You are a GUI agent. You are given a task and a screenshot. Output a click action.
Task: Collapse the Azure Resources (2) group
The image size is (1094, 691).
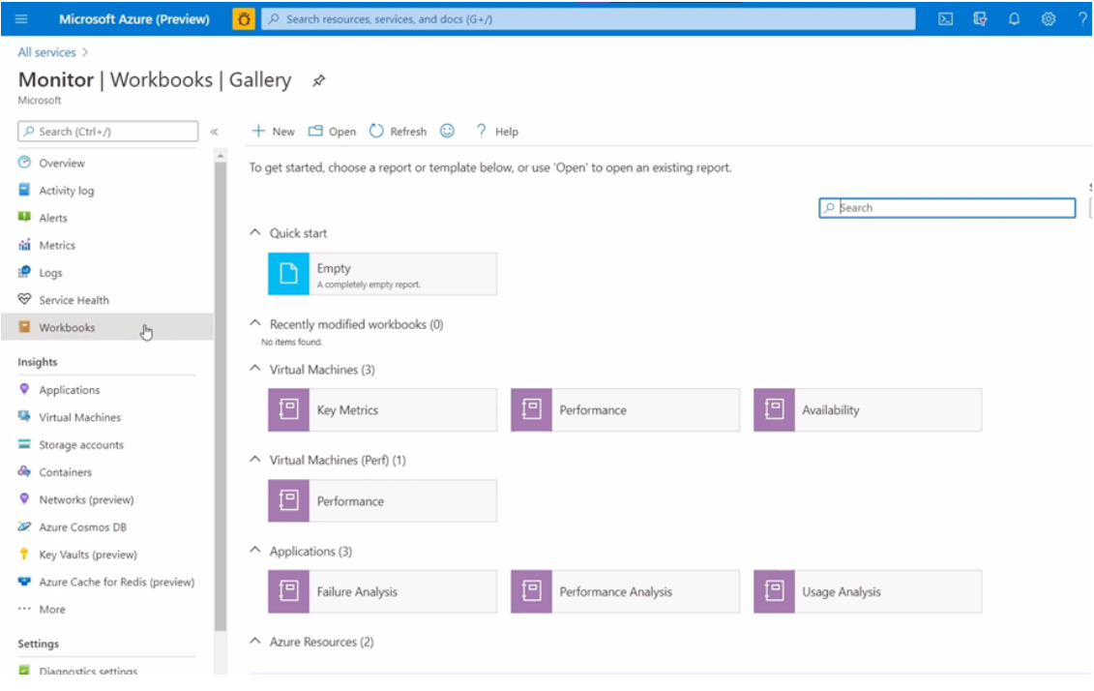click(255, 641)
